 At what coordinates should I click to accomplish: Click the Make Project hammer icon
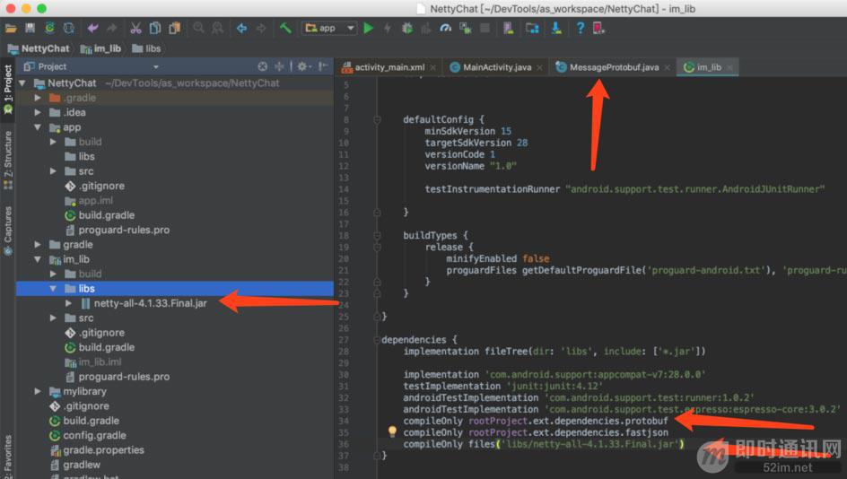(285, 28)
